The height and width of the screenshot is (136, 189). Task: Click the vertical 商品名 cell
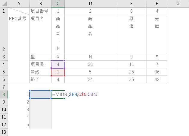point(90,34)
